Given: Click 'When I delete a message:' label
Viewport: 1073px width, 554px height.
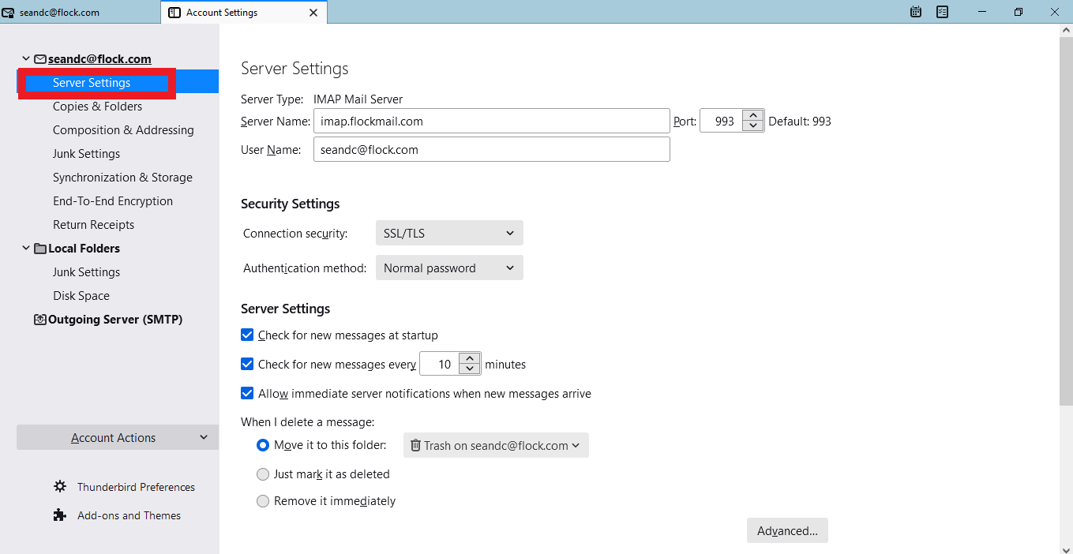Looking at the screenshot, I should 307,422.
